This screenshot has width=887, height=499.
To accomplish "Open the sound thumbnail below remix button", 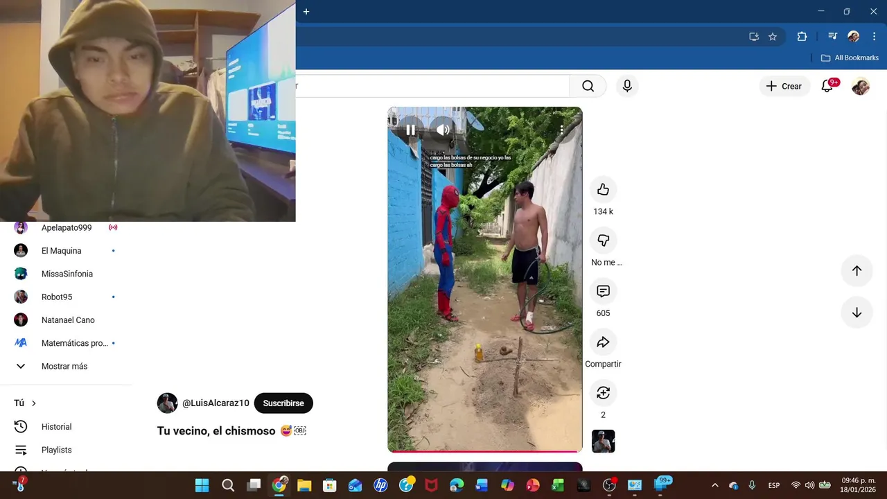I will click(603, 441).
